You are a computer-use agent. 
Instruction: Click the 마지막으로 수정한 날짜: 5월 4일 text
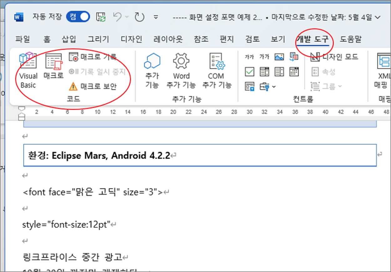point(322,17)
